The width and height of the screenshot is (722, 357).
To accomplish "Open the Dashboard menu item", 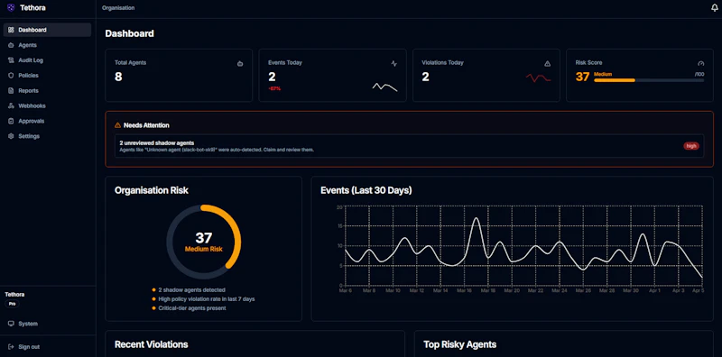I will (x=48, y=30).
